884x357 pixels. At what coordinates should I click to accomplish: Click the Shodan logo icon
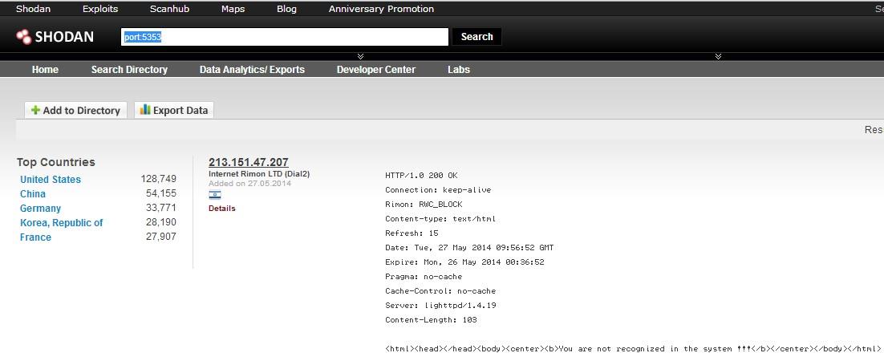pos(24,36)
